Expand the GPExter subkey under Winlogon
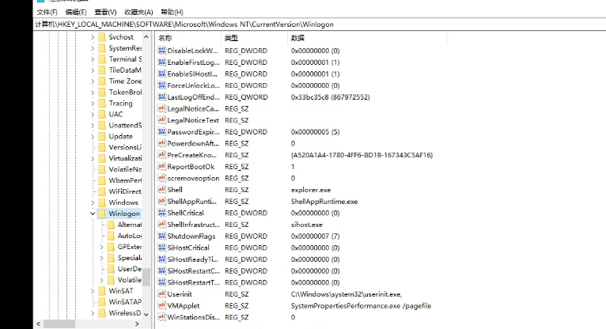 coord(100,247)
